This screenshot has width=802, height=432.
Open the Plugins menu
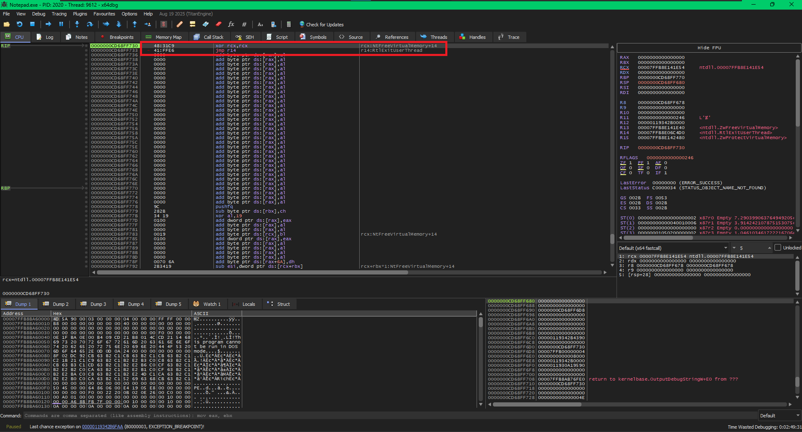coord(80,14)
